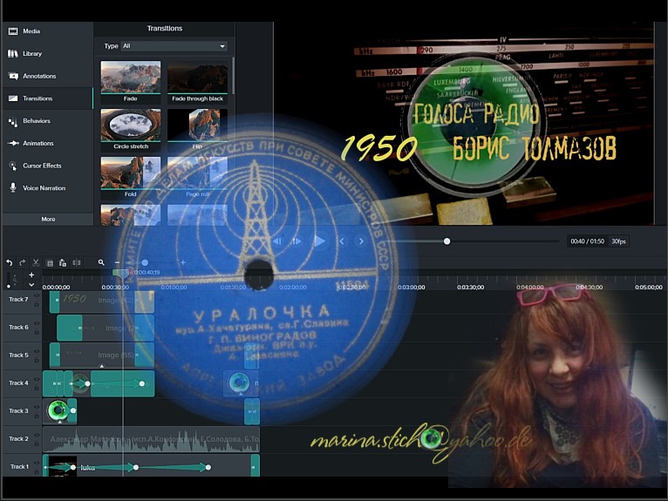Select the Page roll transition

[197, 178]
